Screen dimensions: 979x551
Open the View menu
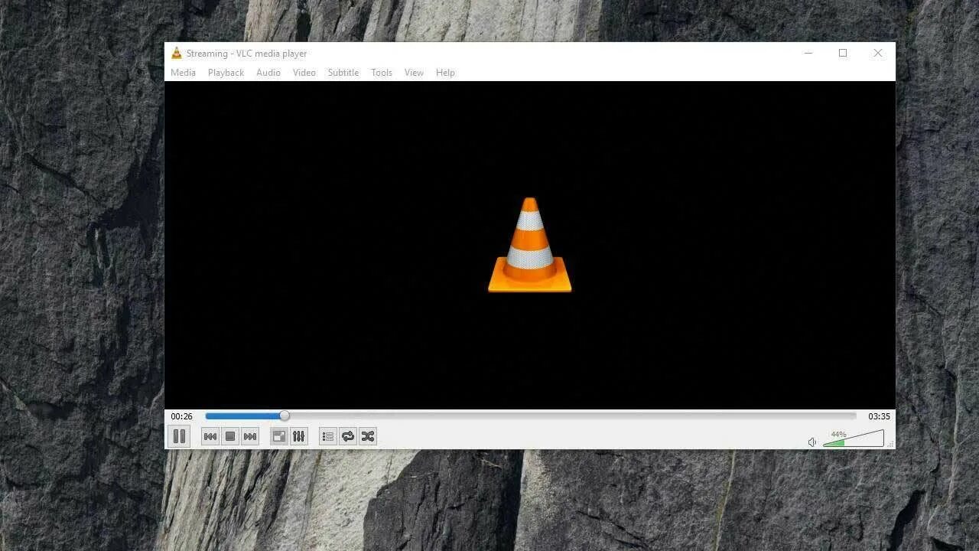[x=414, y=73]
